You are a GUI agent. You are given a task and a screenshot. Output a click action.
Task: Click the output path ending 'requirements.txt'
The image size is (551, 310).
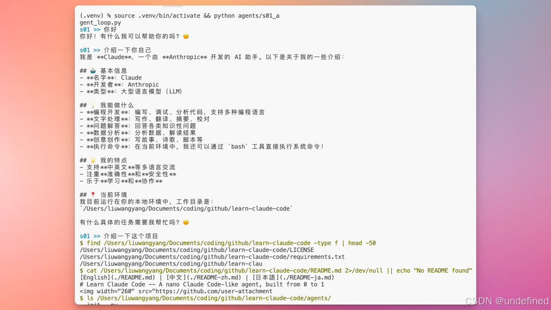click(212, 257)
